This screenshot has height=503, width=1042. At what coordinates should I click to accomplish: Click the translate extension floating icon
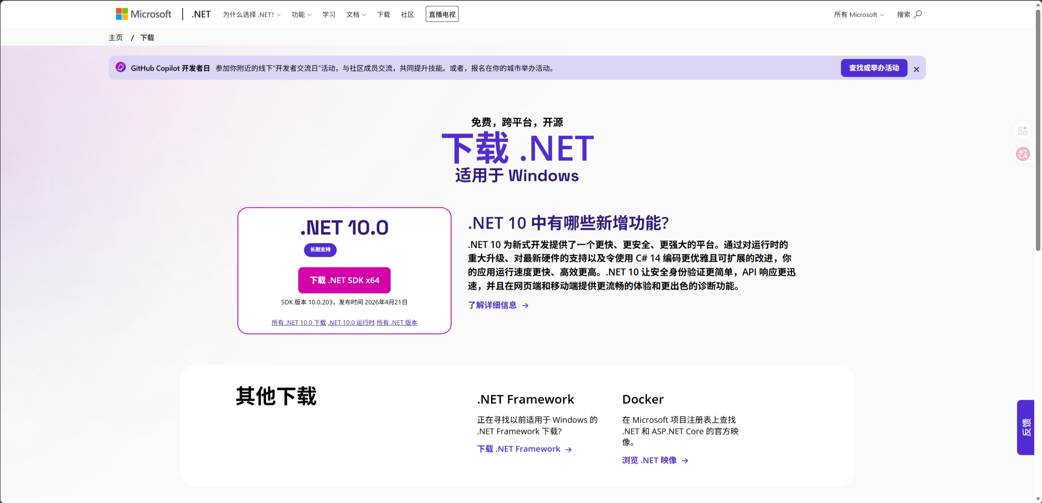point(1023,154)
